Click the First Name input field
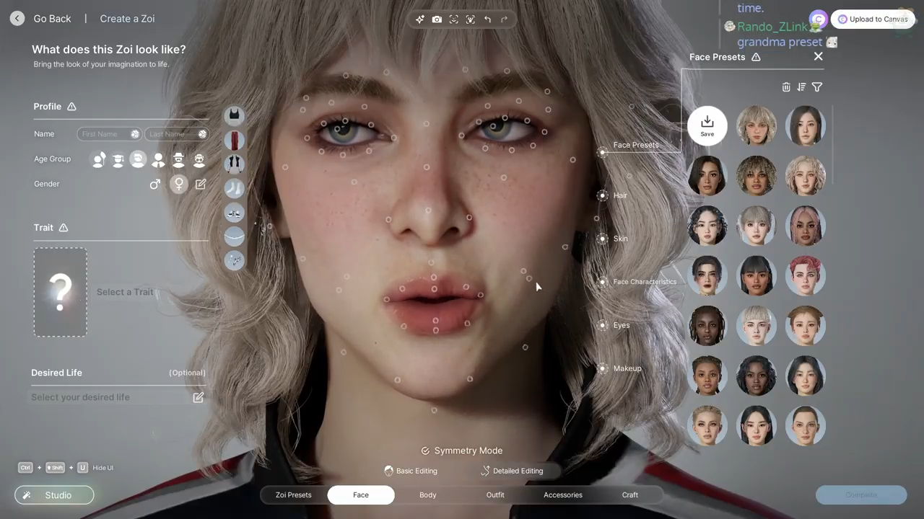Viewport: 924px width, 519px height. (109, 134)
